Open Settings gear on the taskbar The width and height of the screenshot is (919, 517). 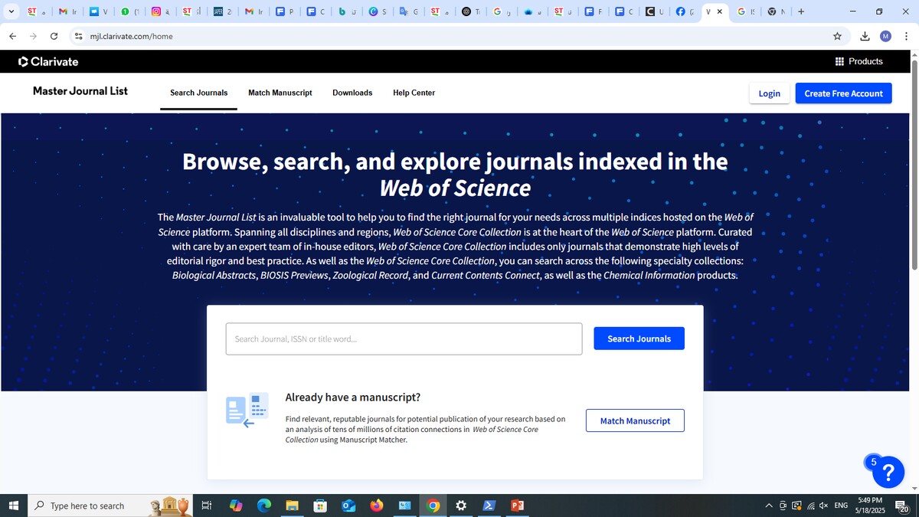[x=461, y=506]
